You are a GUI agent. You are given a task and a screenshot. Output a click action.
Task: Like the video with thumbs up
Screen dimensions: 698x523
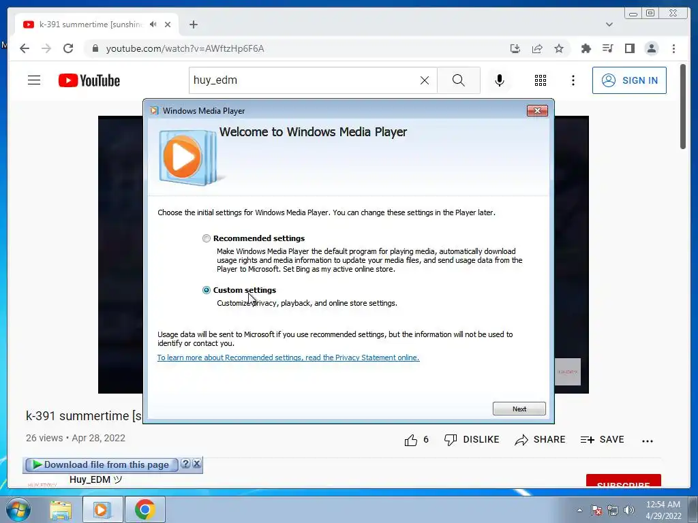click(410, 440)
